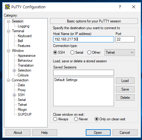Click the Host Name input field
Image resolution: width=142 pixels, height=140 pixels.
[84, 39]
